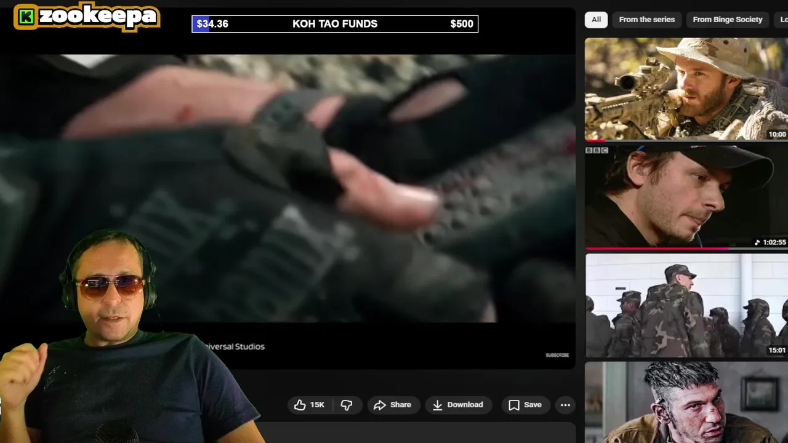Screen dimensions: 788x443
Task: Click the 15:01 duration badge
Action: coord(777,350)
